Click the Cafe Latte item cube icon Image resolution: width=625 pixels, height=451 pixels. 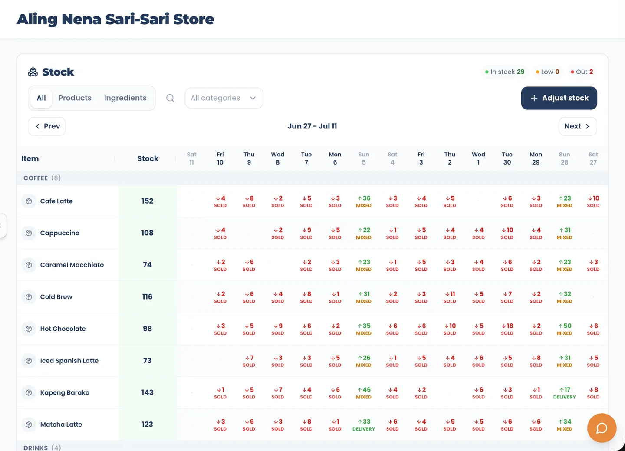(29, 201)
